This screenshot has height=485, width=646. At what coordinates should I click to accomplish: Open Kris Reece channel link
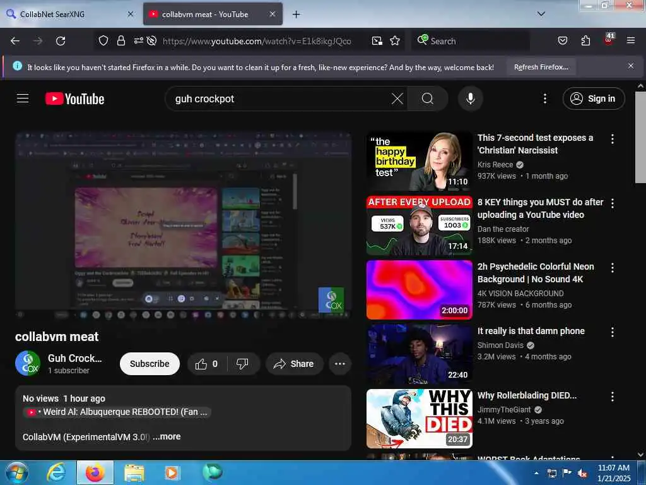495,165
